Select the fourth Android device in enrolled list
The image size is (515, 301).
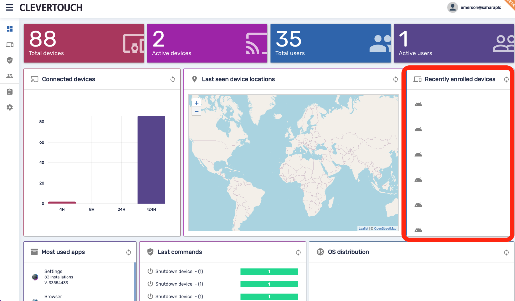(x=418, y=180)
